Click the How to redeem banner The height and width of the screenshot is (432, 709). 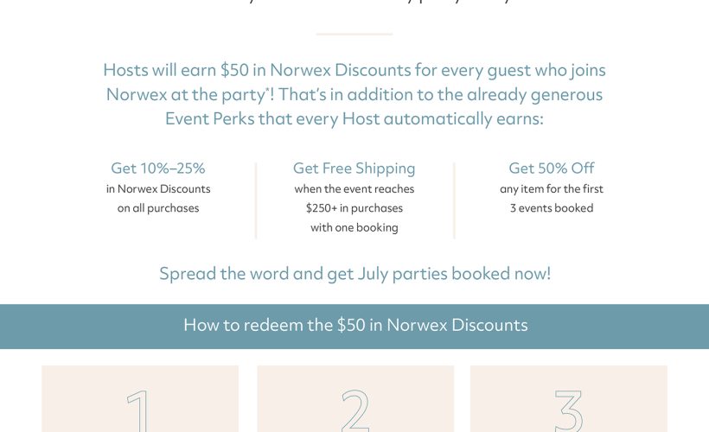pyautogui.click(x=354, y=327)
